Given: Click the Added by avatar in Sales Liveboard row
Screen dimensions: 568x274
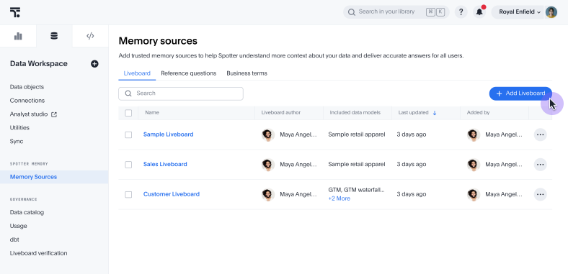Looking at the screenshot, I should coord(474,165).
